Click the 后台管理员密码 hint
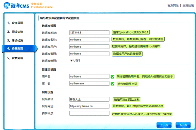196x130 pixels. pyautogui.click(x=127, y=84)
